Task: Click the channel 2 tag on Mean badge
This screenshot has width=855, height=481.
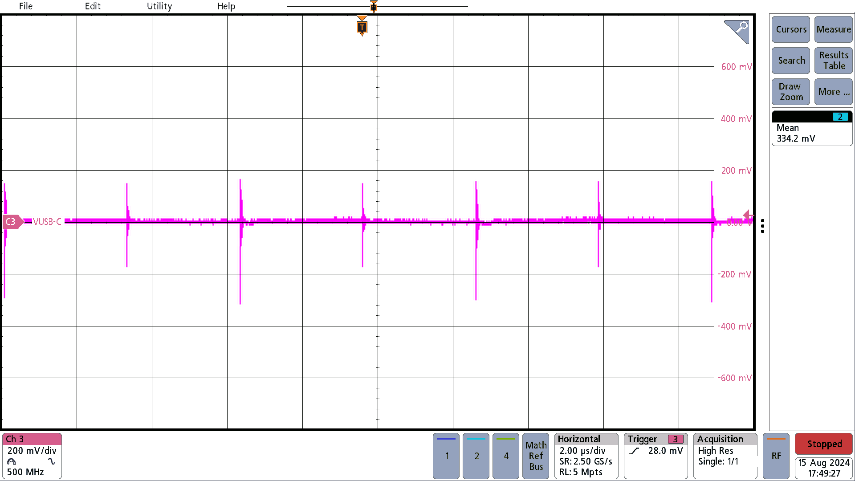Action: pos(840,117)
